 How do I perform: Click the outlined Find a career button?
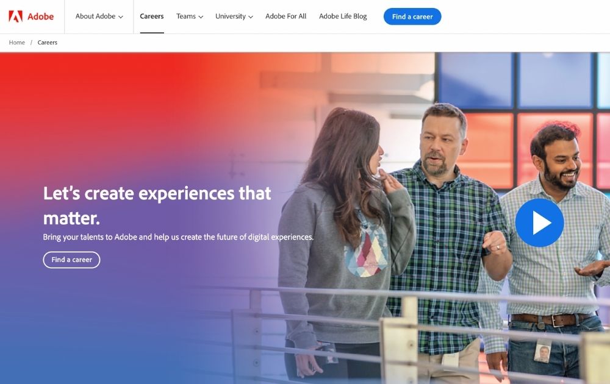[x=71, y=260]
